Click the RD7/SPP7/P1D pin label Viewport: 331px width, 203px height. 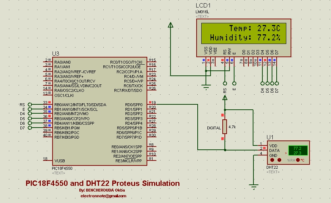(129, 137)
